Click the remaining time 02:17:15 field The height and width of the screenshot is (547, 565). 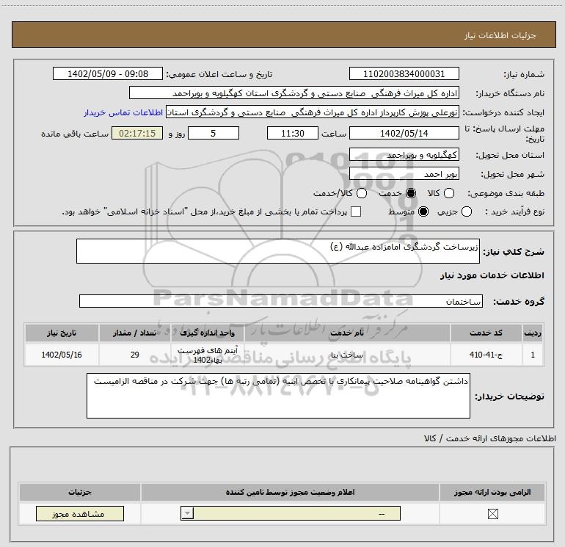137,134
